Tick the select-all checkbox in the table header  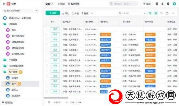47,21
